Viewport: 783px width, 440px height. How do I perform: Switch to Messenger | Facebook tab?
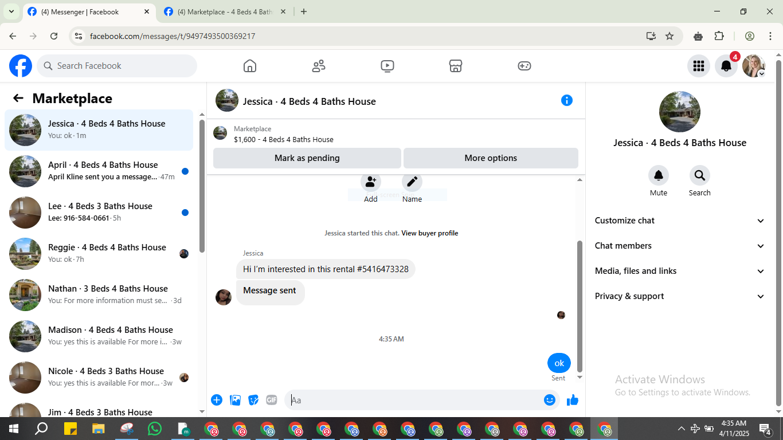89,11
